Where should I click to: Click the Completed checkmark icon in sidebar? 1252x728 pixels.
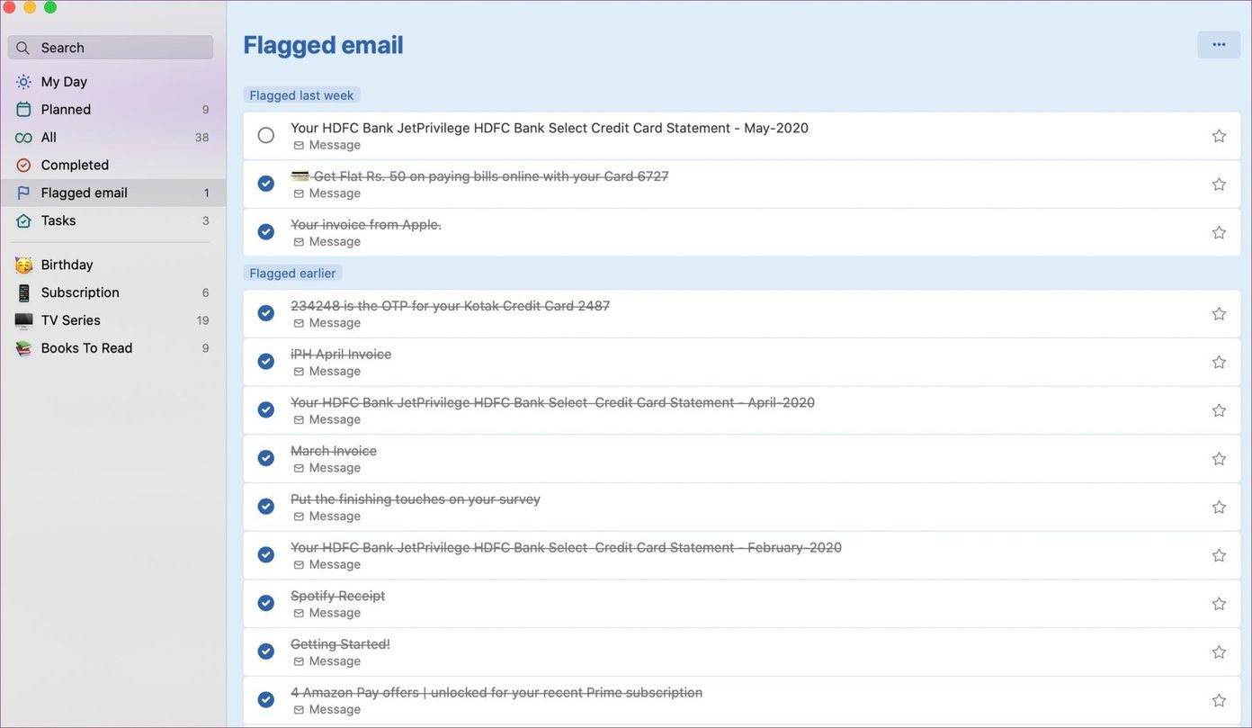[x=23, y=166]
